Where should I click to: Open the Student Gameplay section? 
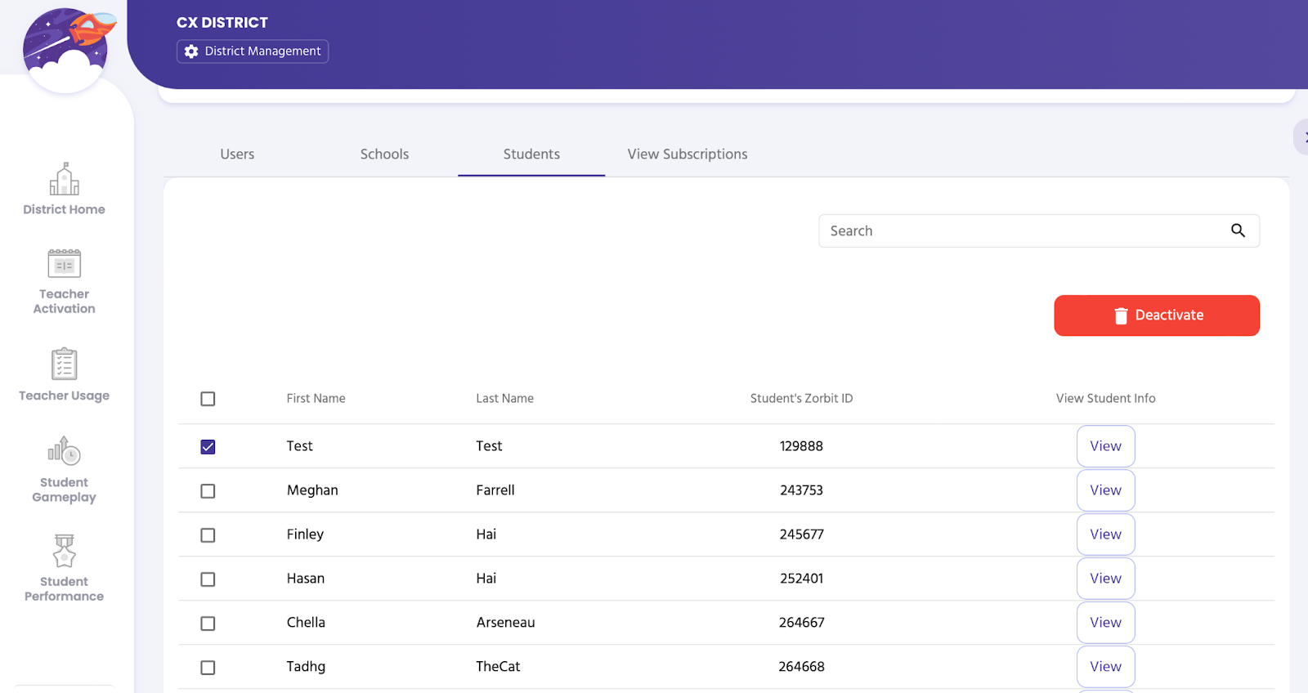64,470
